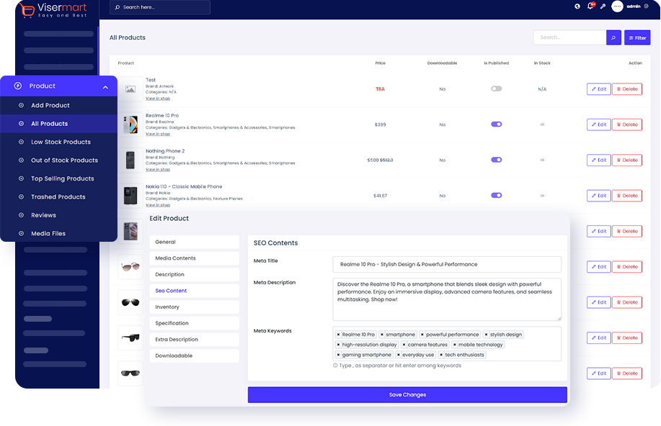661x426 pixels.
Task: Follow View in shop for Nothing Phone 2
Action: (158, 170)
